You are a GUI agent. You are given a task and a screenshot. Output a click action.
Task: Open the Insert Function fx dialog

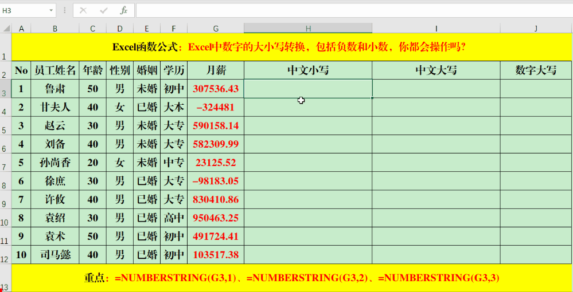click(124, 10)
